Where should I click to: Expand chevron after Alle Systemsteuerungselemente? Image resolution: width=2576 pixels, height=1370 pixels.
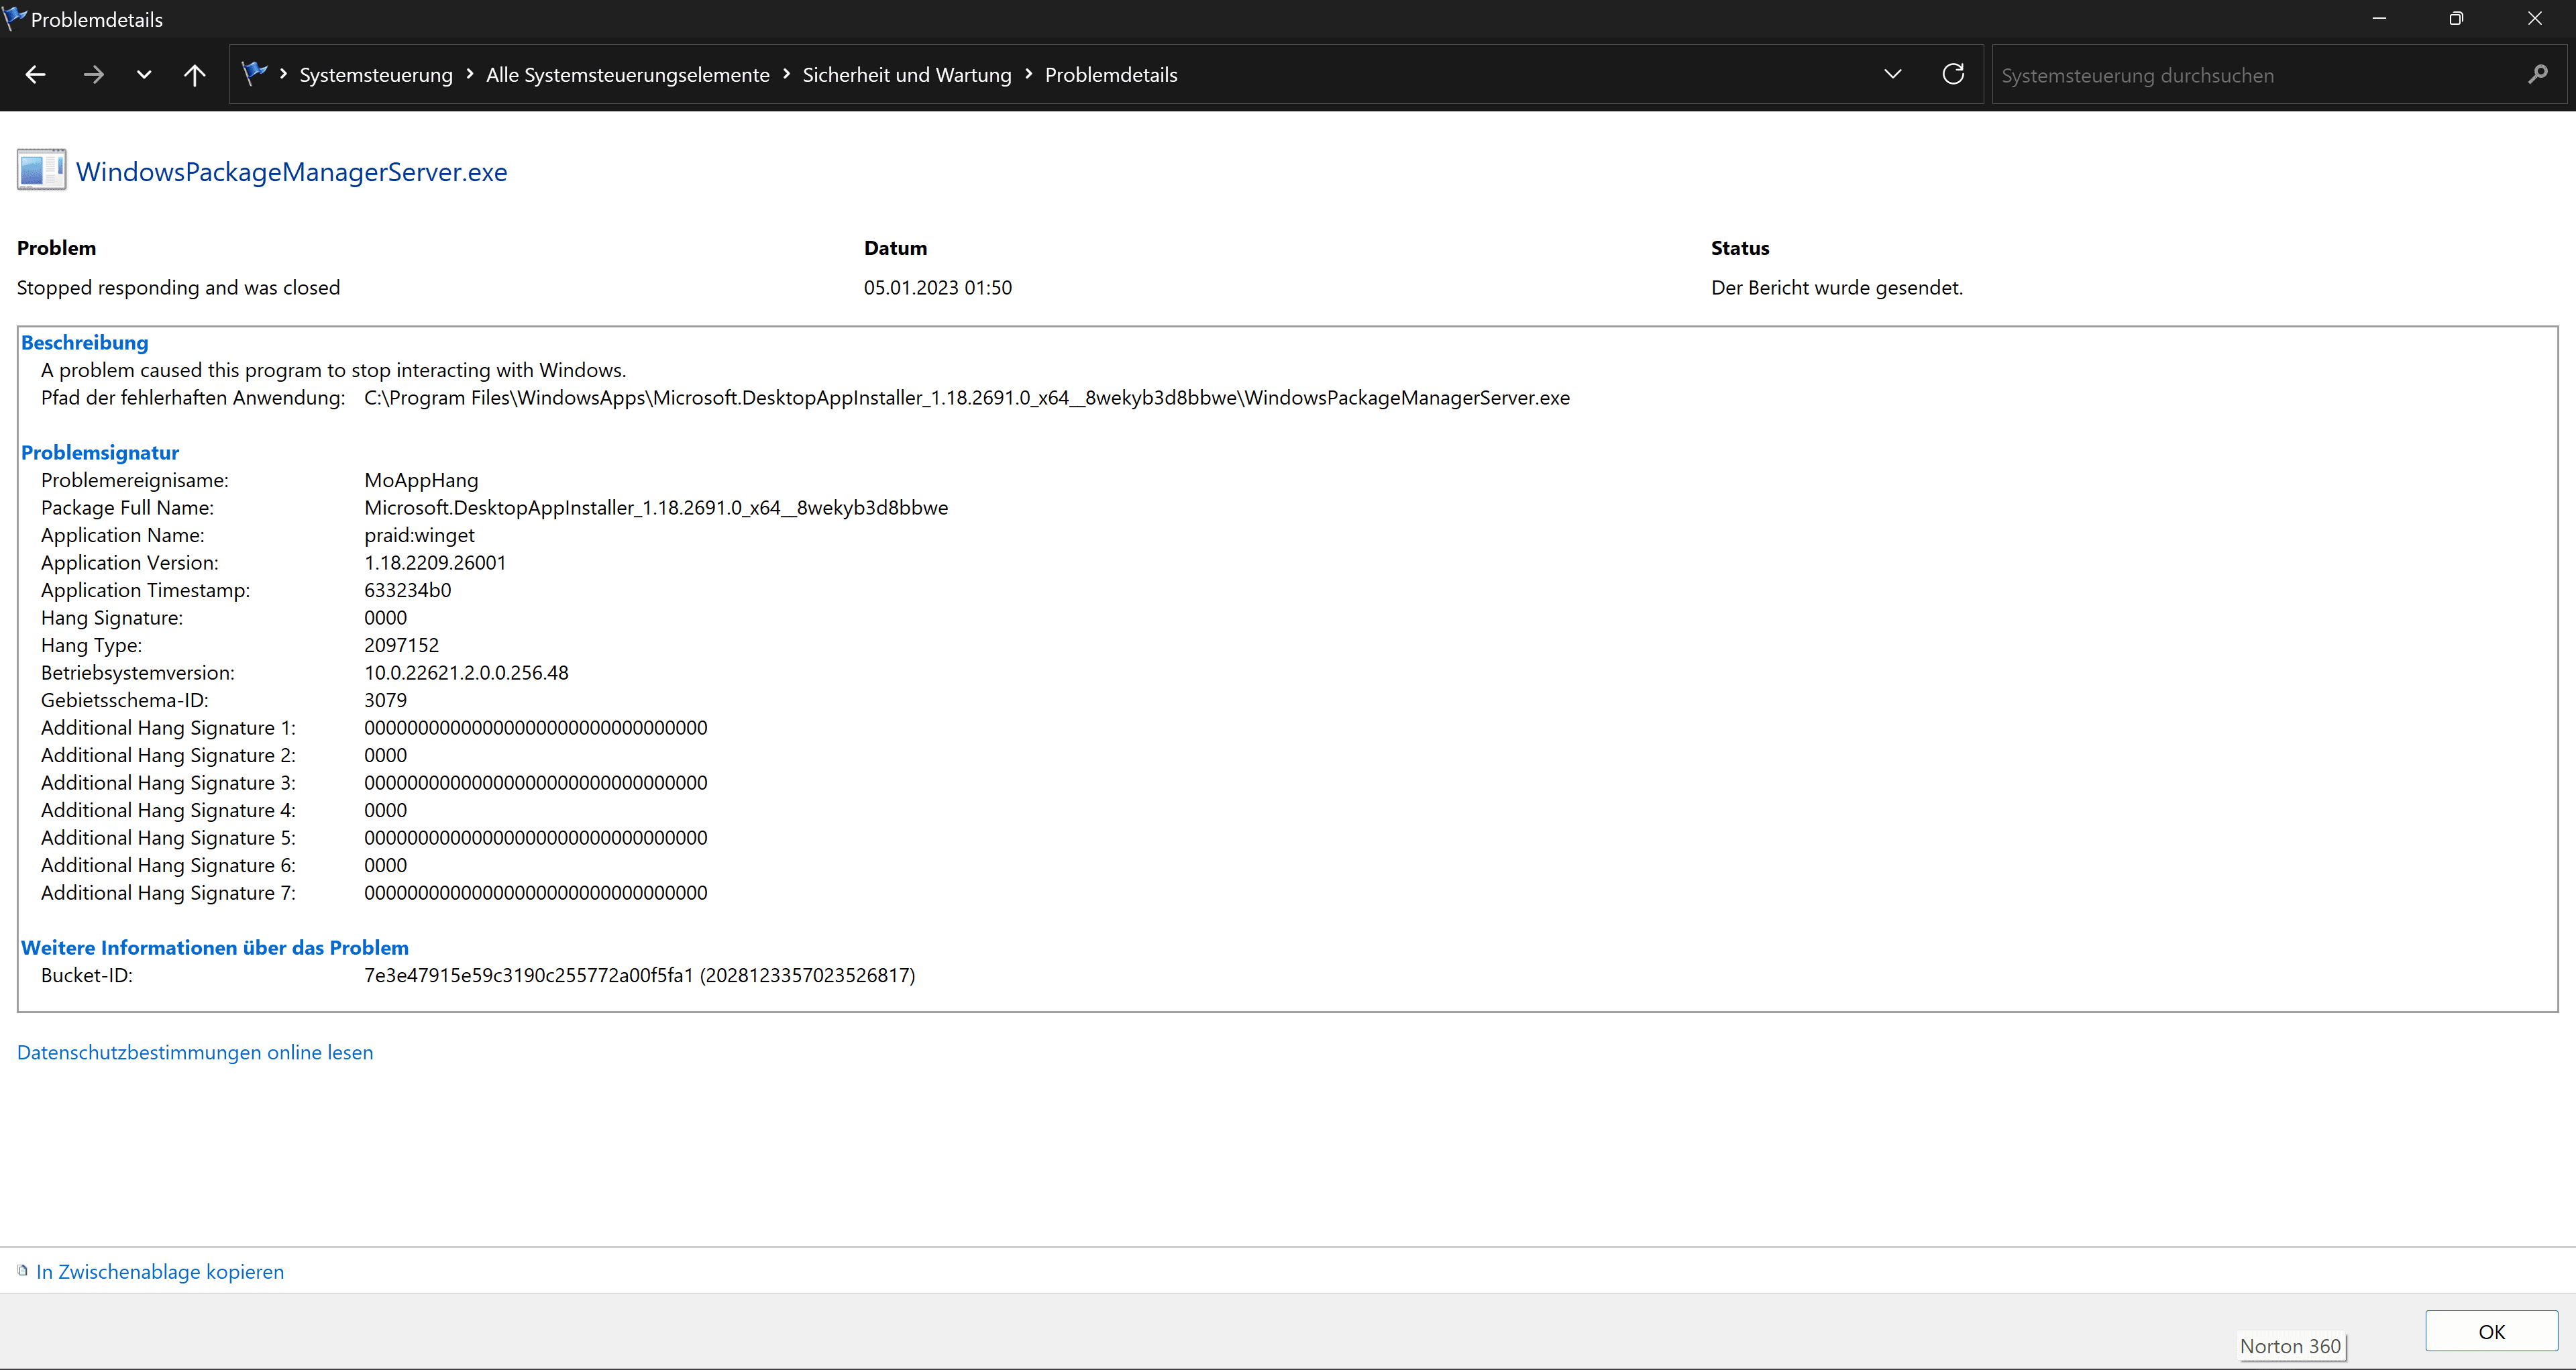pyautogui.click(x=786, y=74)
